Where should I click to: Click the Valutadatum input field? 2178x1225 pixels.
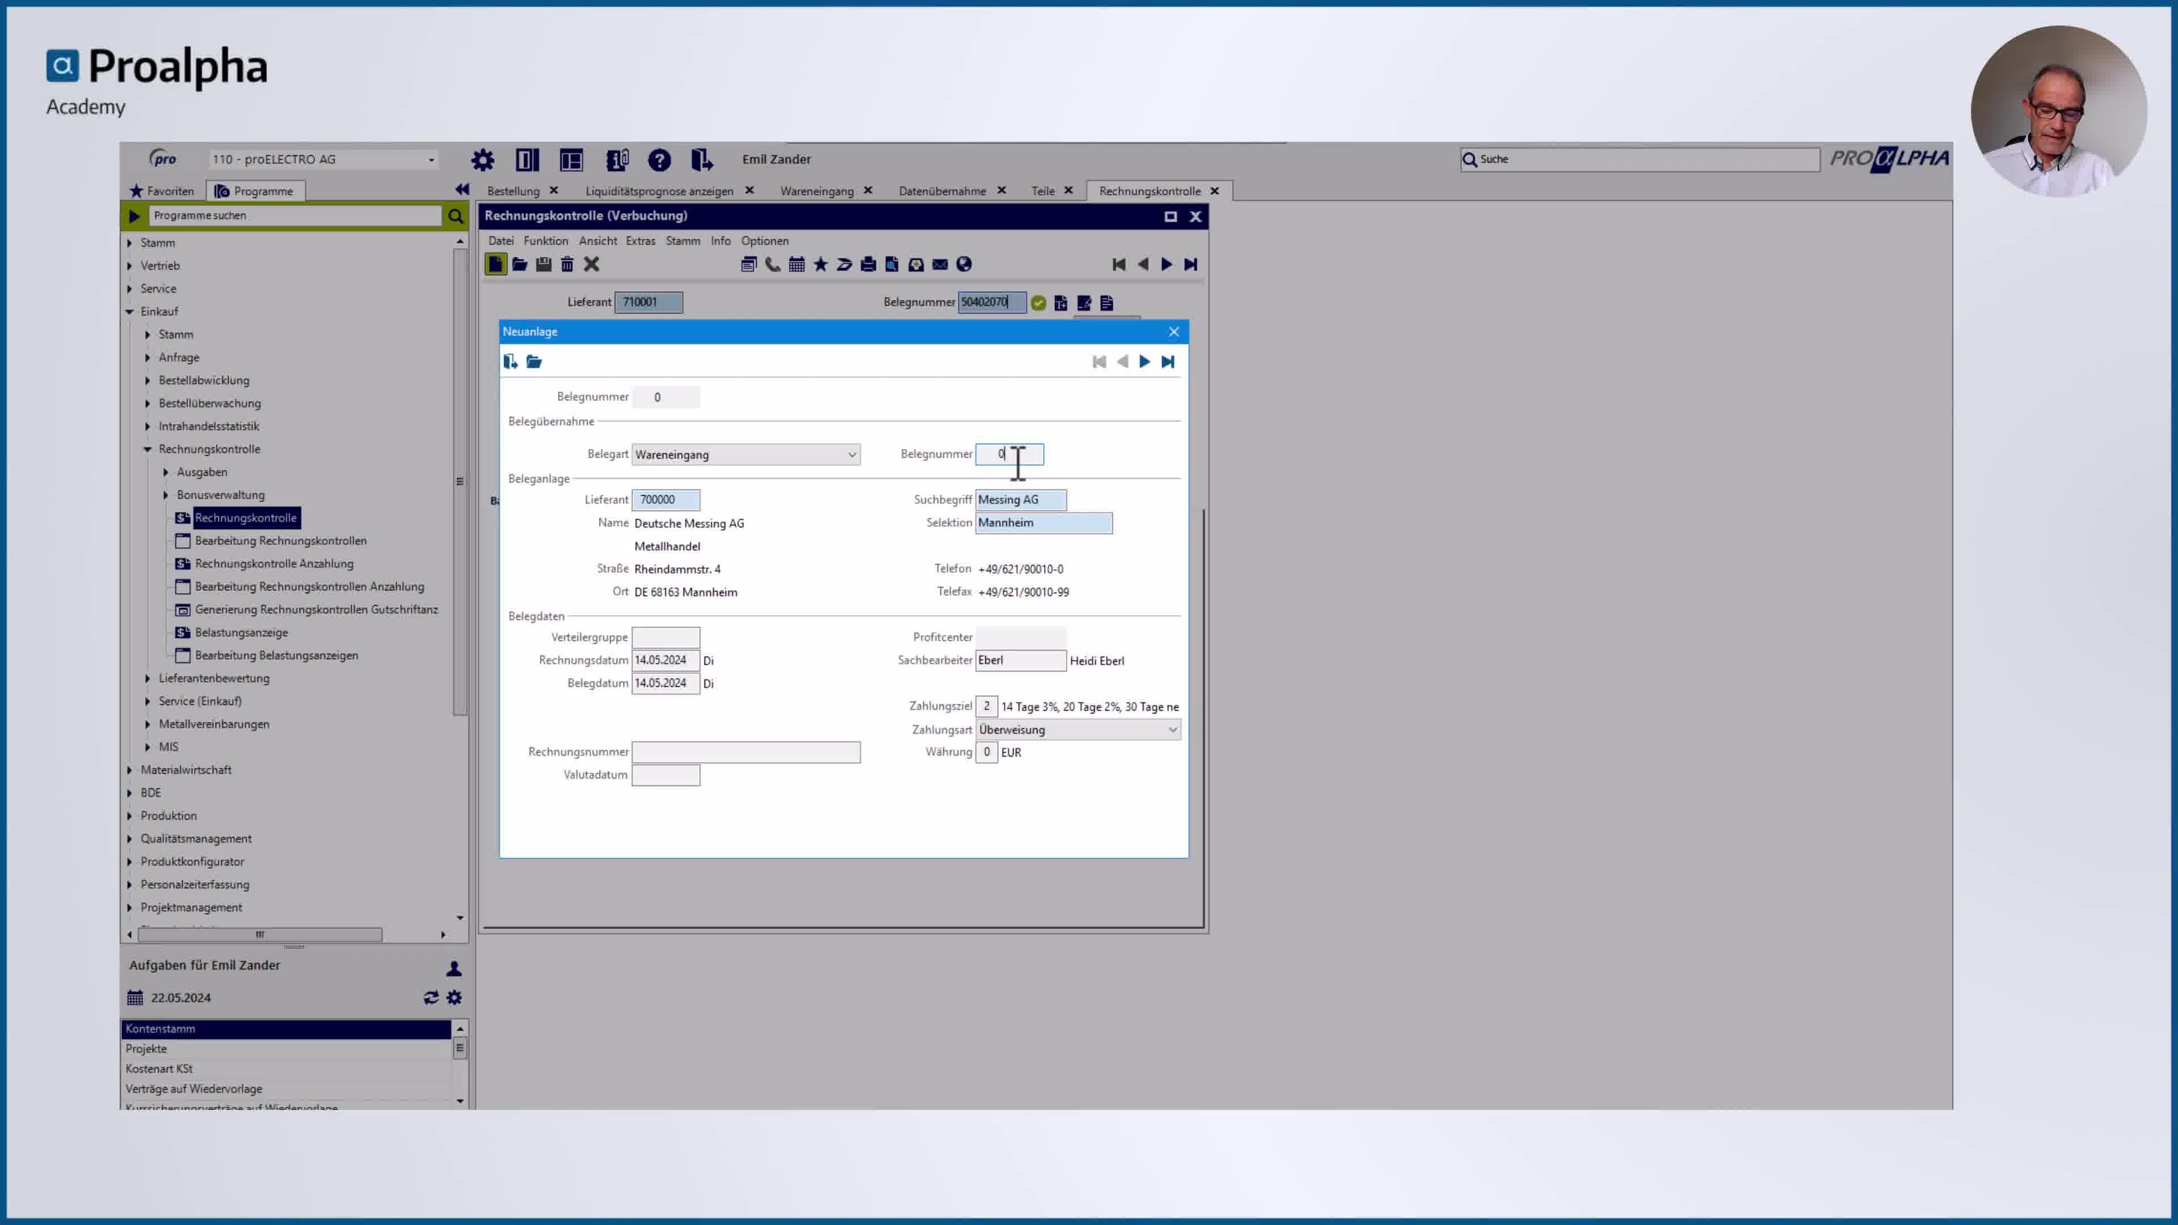665,775
